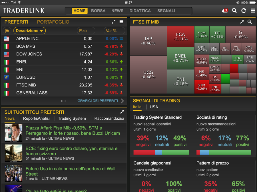
Task: Expand the Preferiti panel to fullscreen
Action: click(113, 22)
